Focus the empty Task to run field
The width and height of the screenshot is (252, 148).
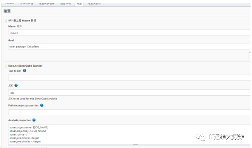pos(129,78)
